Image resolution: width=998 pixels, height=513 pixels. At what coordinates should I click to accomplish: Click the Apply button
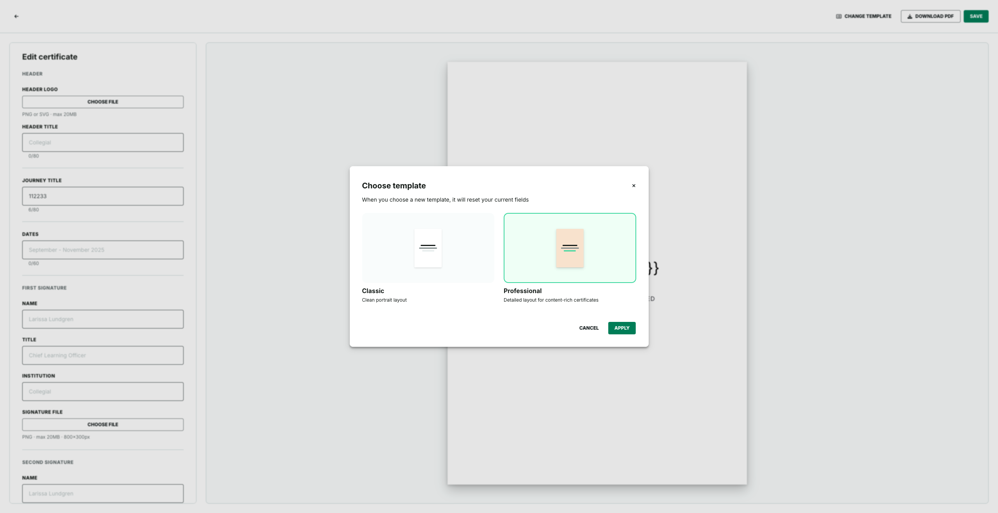pos(622,328)
